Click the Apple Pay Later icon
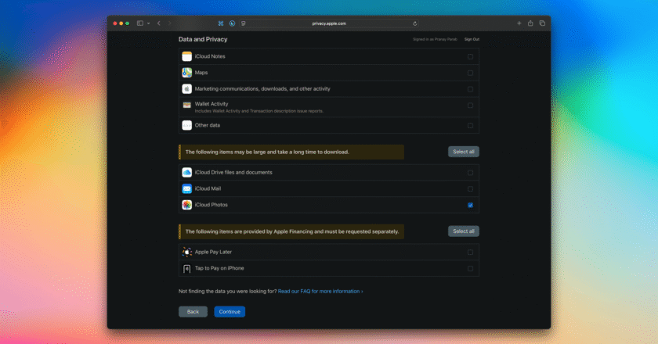This screenshot has height=344, width=658. [x=186, y=252]
